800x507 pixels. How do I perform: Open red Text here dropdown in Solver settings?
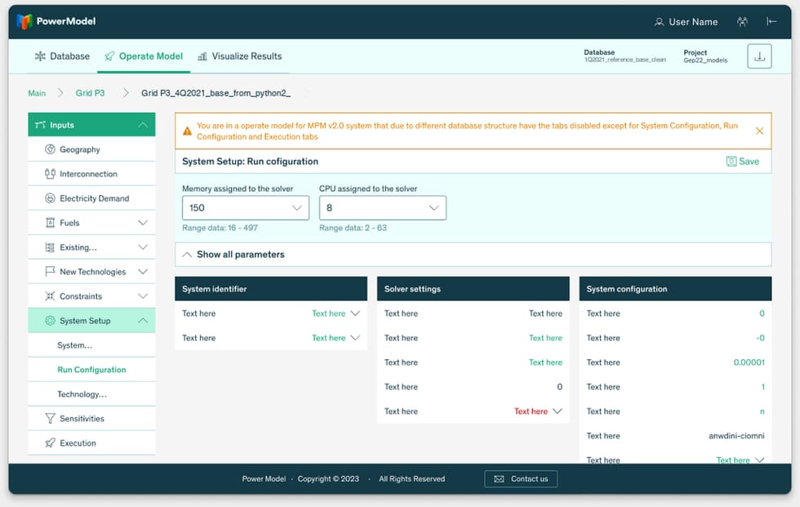click(538, 411)
